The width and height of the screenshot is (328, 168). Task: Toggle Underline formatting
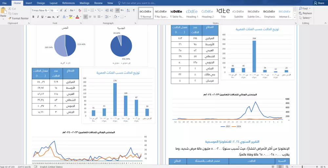(x=42, y=17)
